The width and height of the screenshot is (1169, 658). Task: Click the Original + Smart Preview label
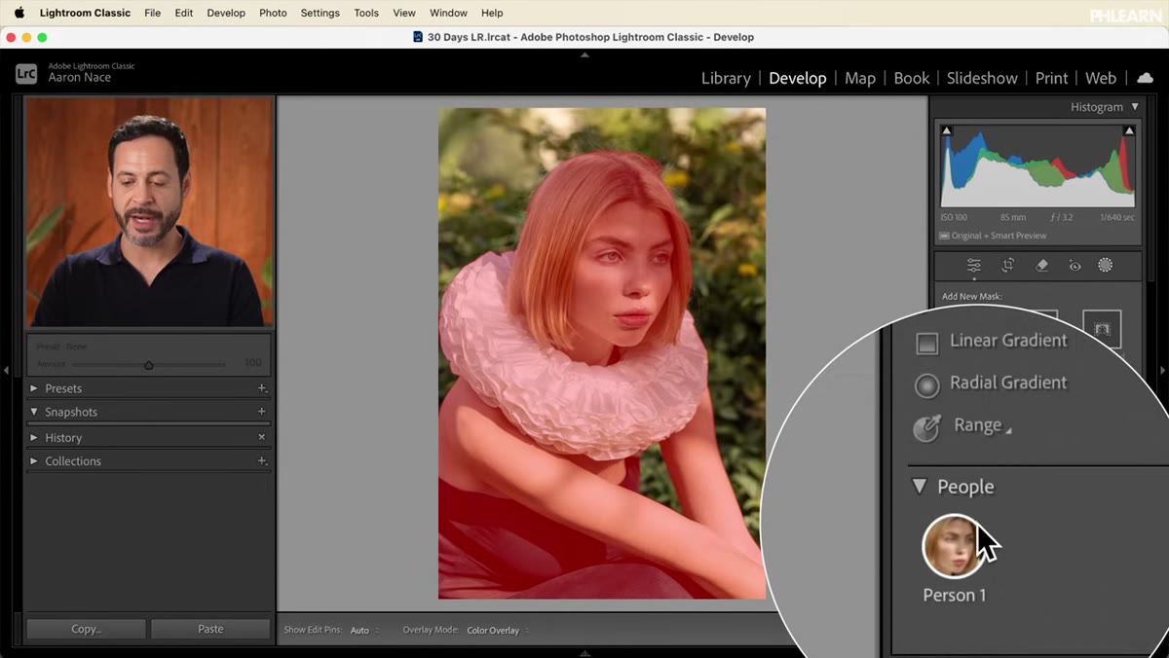(993, 236)
